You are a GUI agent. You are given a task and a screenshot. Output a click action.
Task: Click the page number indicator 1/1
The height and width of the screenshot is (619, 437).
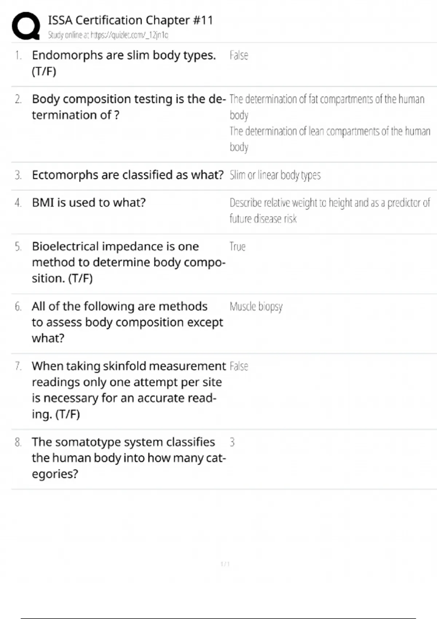(x=225, y=564)
